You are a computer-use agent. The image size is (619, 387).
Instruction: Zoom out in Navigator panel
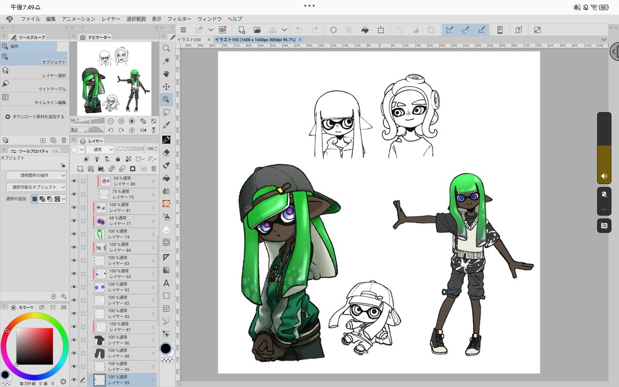tap(111, 121)
